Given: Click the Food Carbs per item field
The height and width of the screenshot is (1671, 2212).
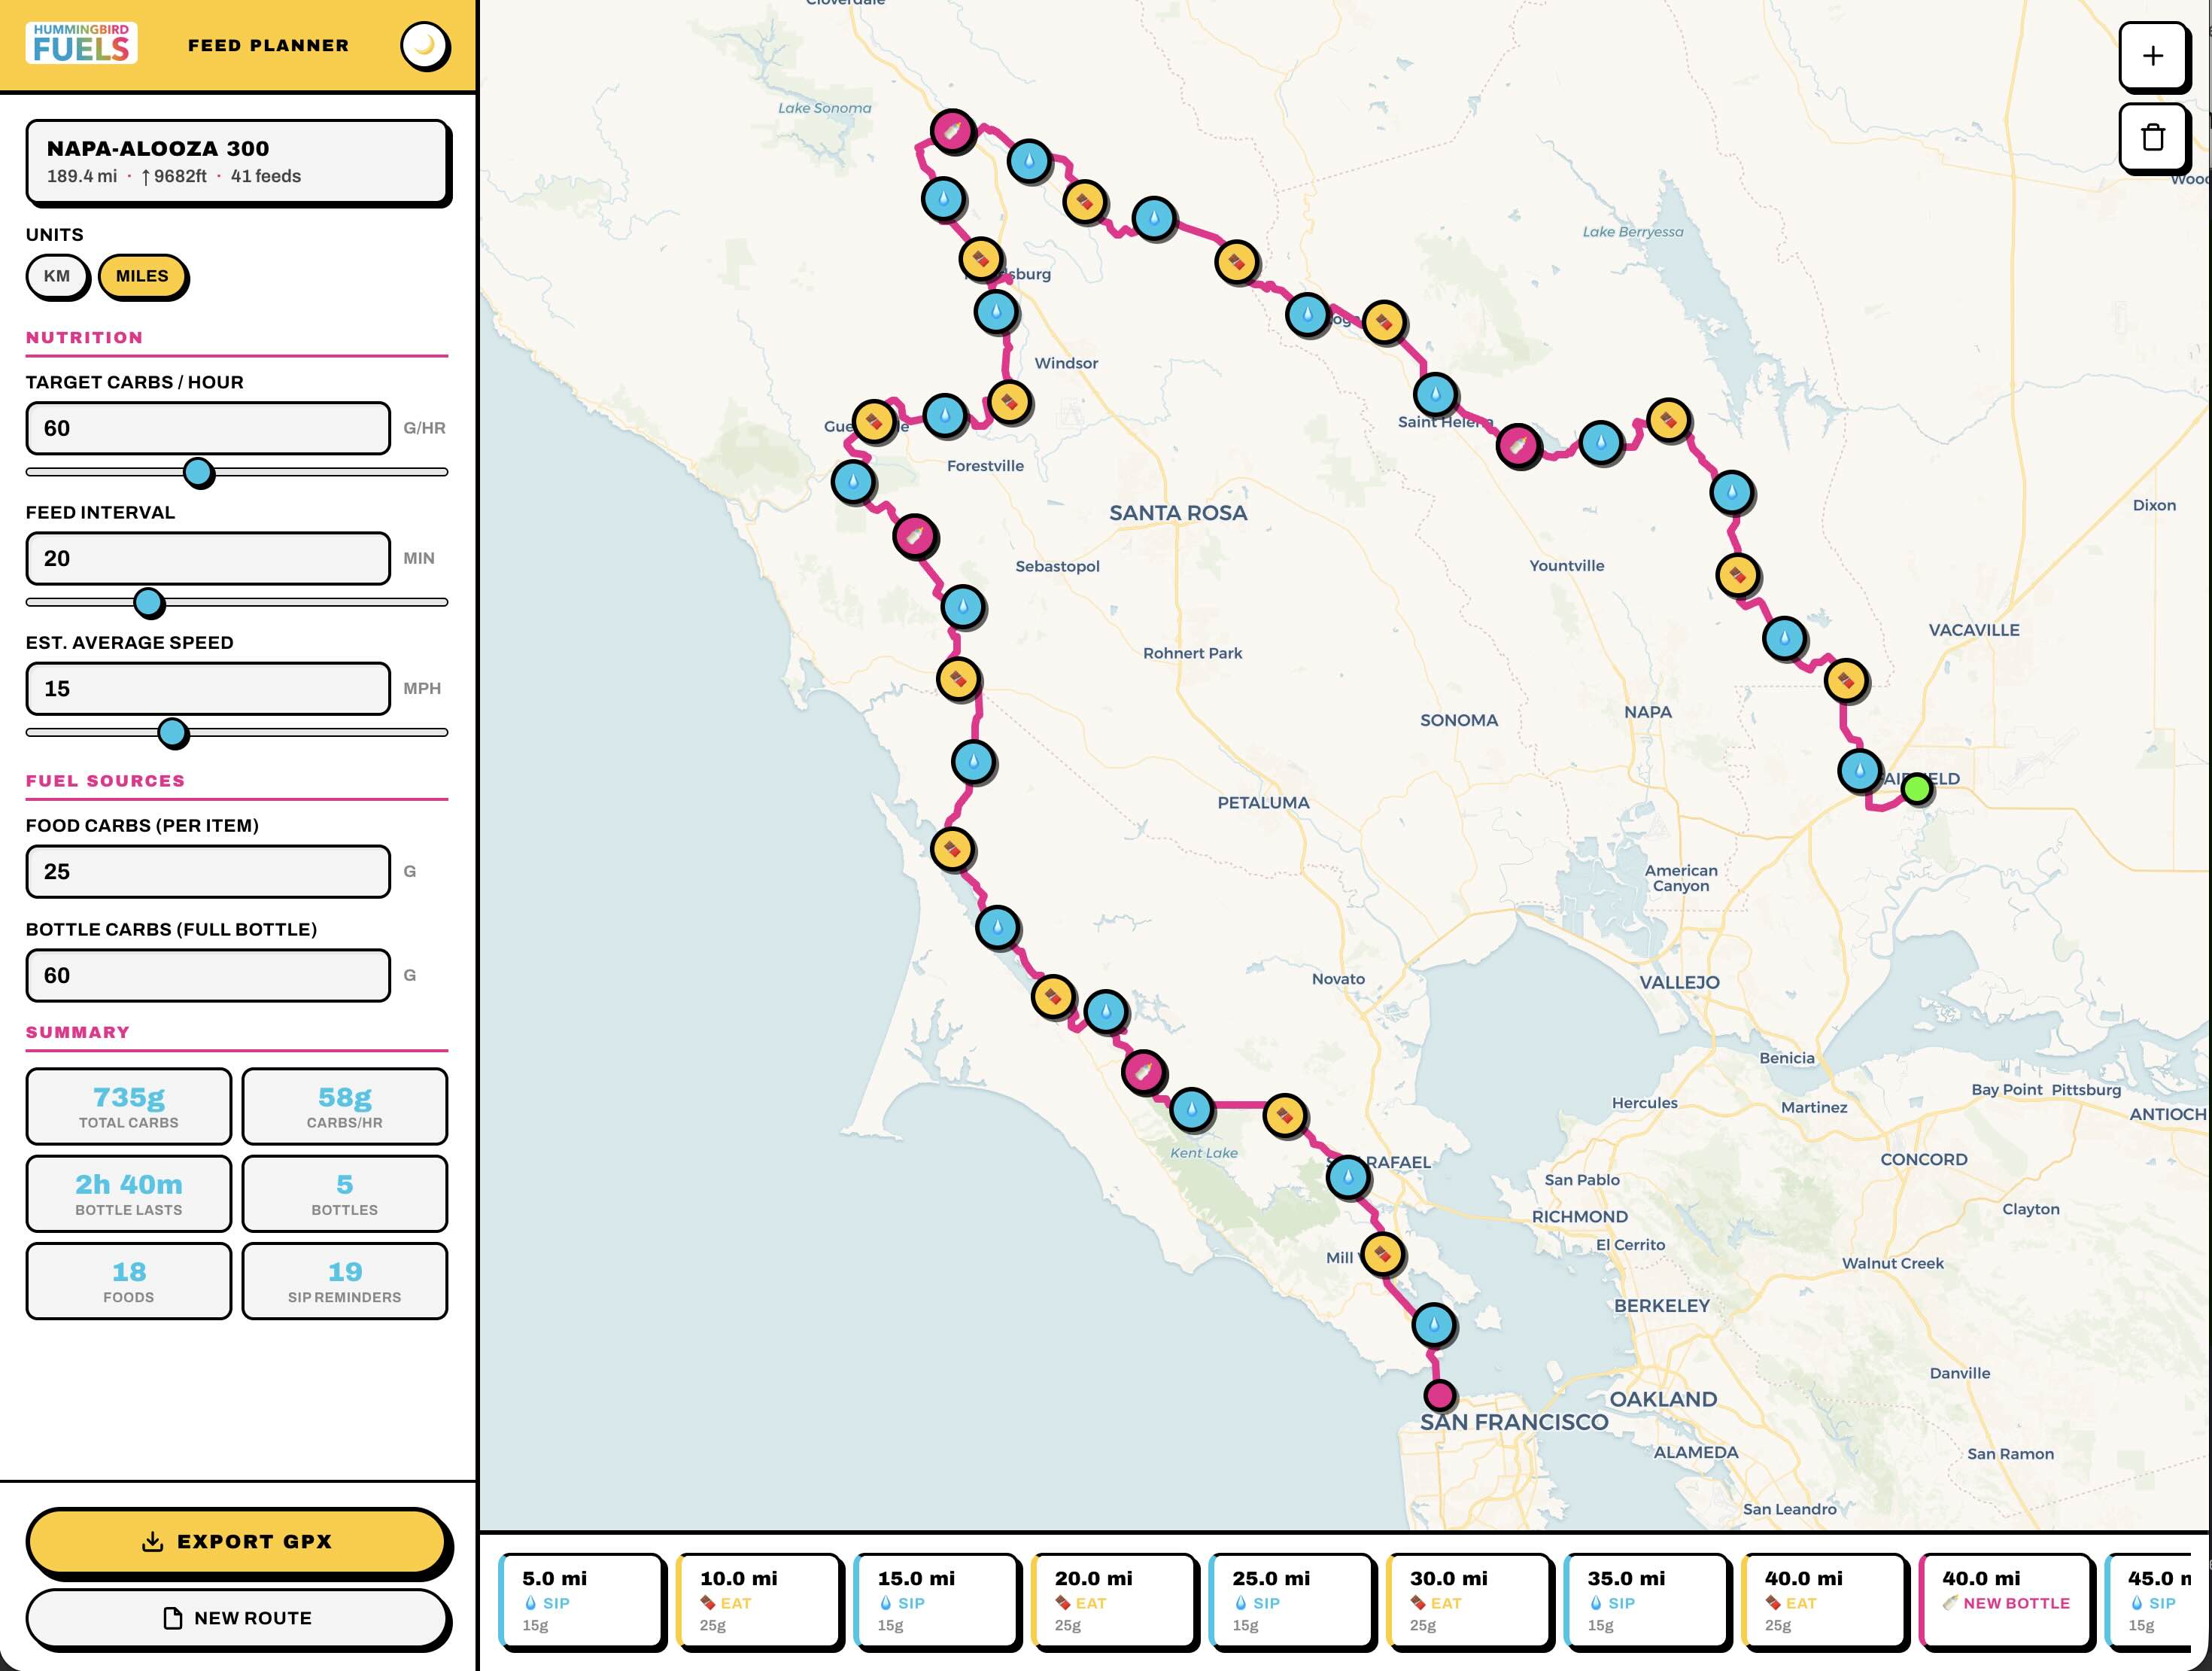Looking at the screenshot, I should click(208, 871).
